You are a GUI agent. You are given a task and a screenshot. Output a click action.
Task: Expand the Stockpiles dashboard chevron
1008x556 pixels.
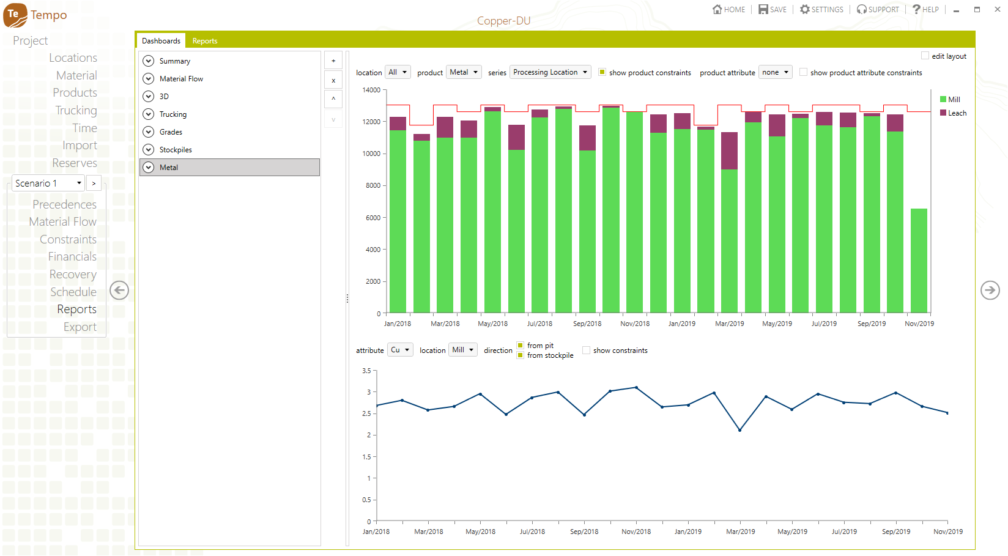click(148, 150)
